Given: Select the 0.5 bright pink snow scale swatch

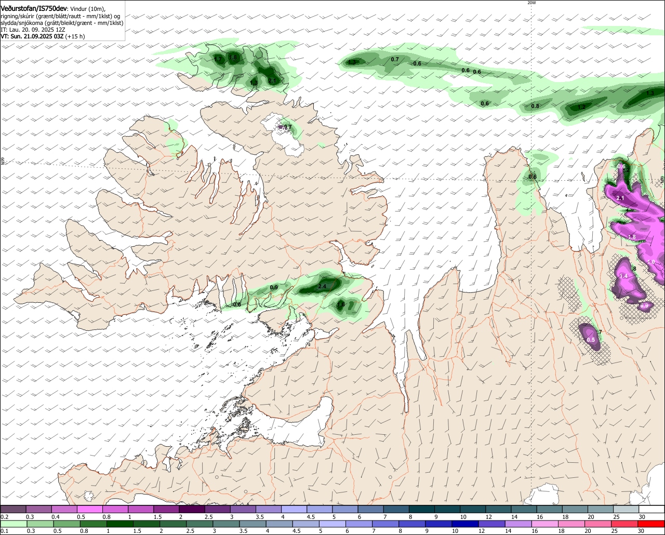Looking at the screenshot, I should [90, 510].
